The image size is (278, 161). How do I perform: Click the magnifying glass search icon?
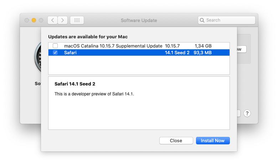pos(202,20)
